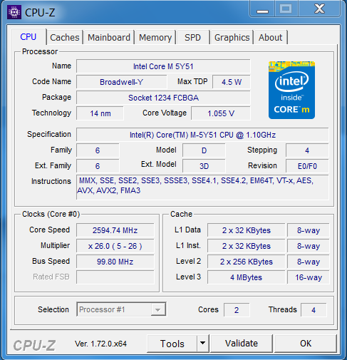Click the Technology value 14 nm
Screen dimensions: 347x360
pyautogui.click(x=100, y=113)
